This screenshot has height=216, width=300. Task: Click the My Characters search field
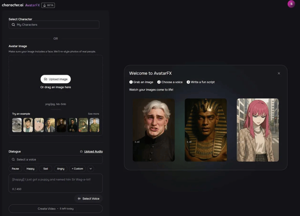tap(54, 25)
